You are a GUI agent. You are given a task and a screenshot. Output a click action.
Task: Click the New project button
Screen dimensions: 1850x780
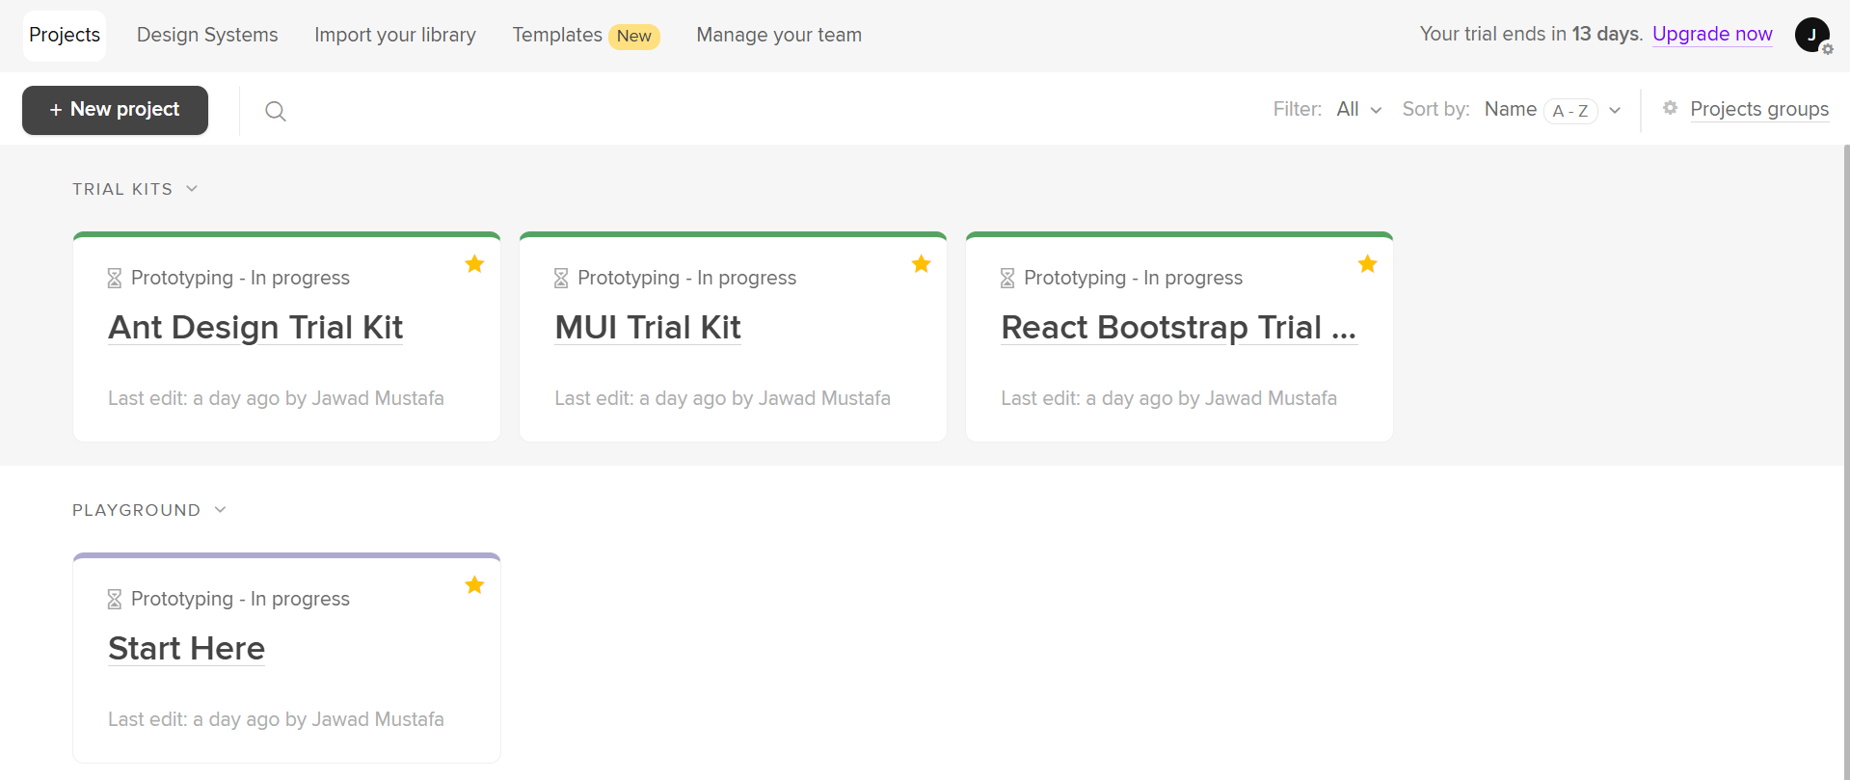click(x=115, y=110)
